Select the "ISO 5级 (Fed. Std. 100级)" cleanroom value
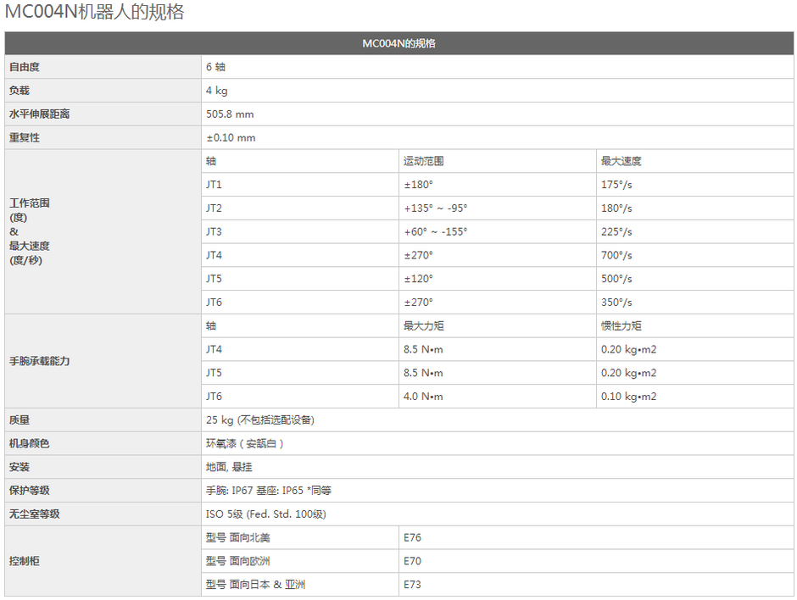Viewport: 797px width, 600px height. click(265, 514)
